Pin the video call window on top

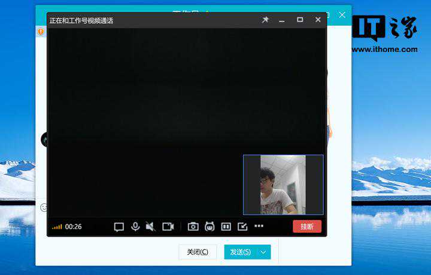pos(265,20)
